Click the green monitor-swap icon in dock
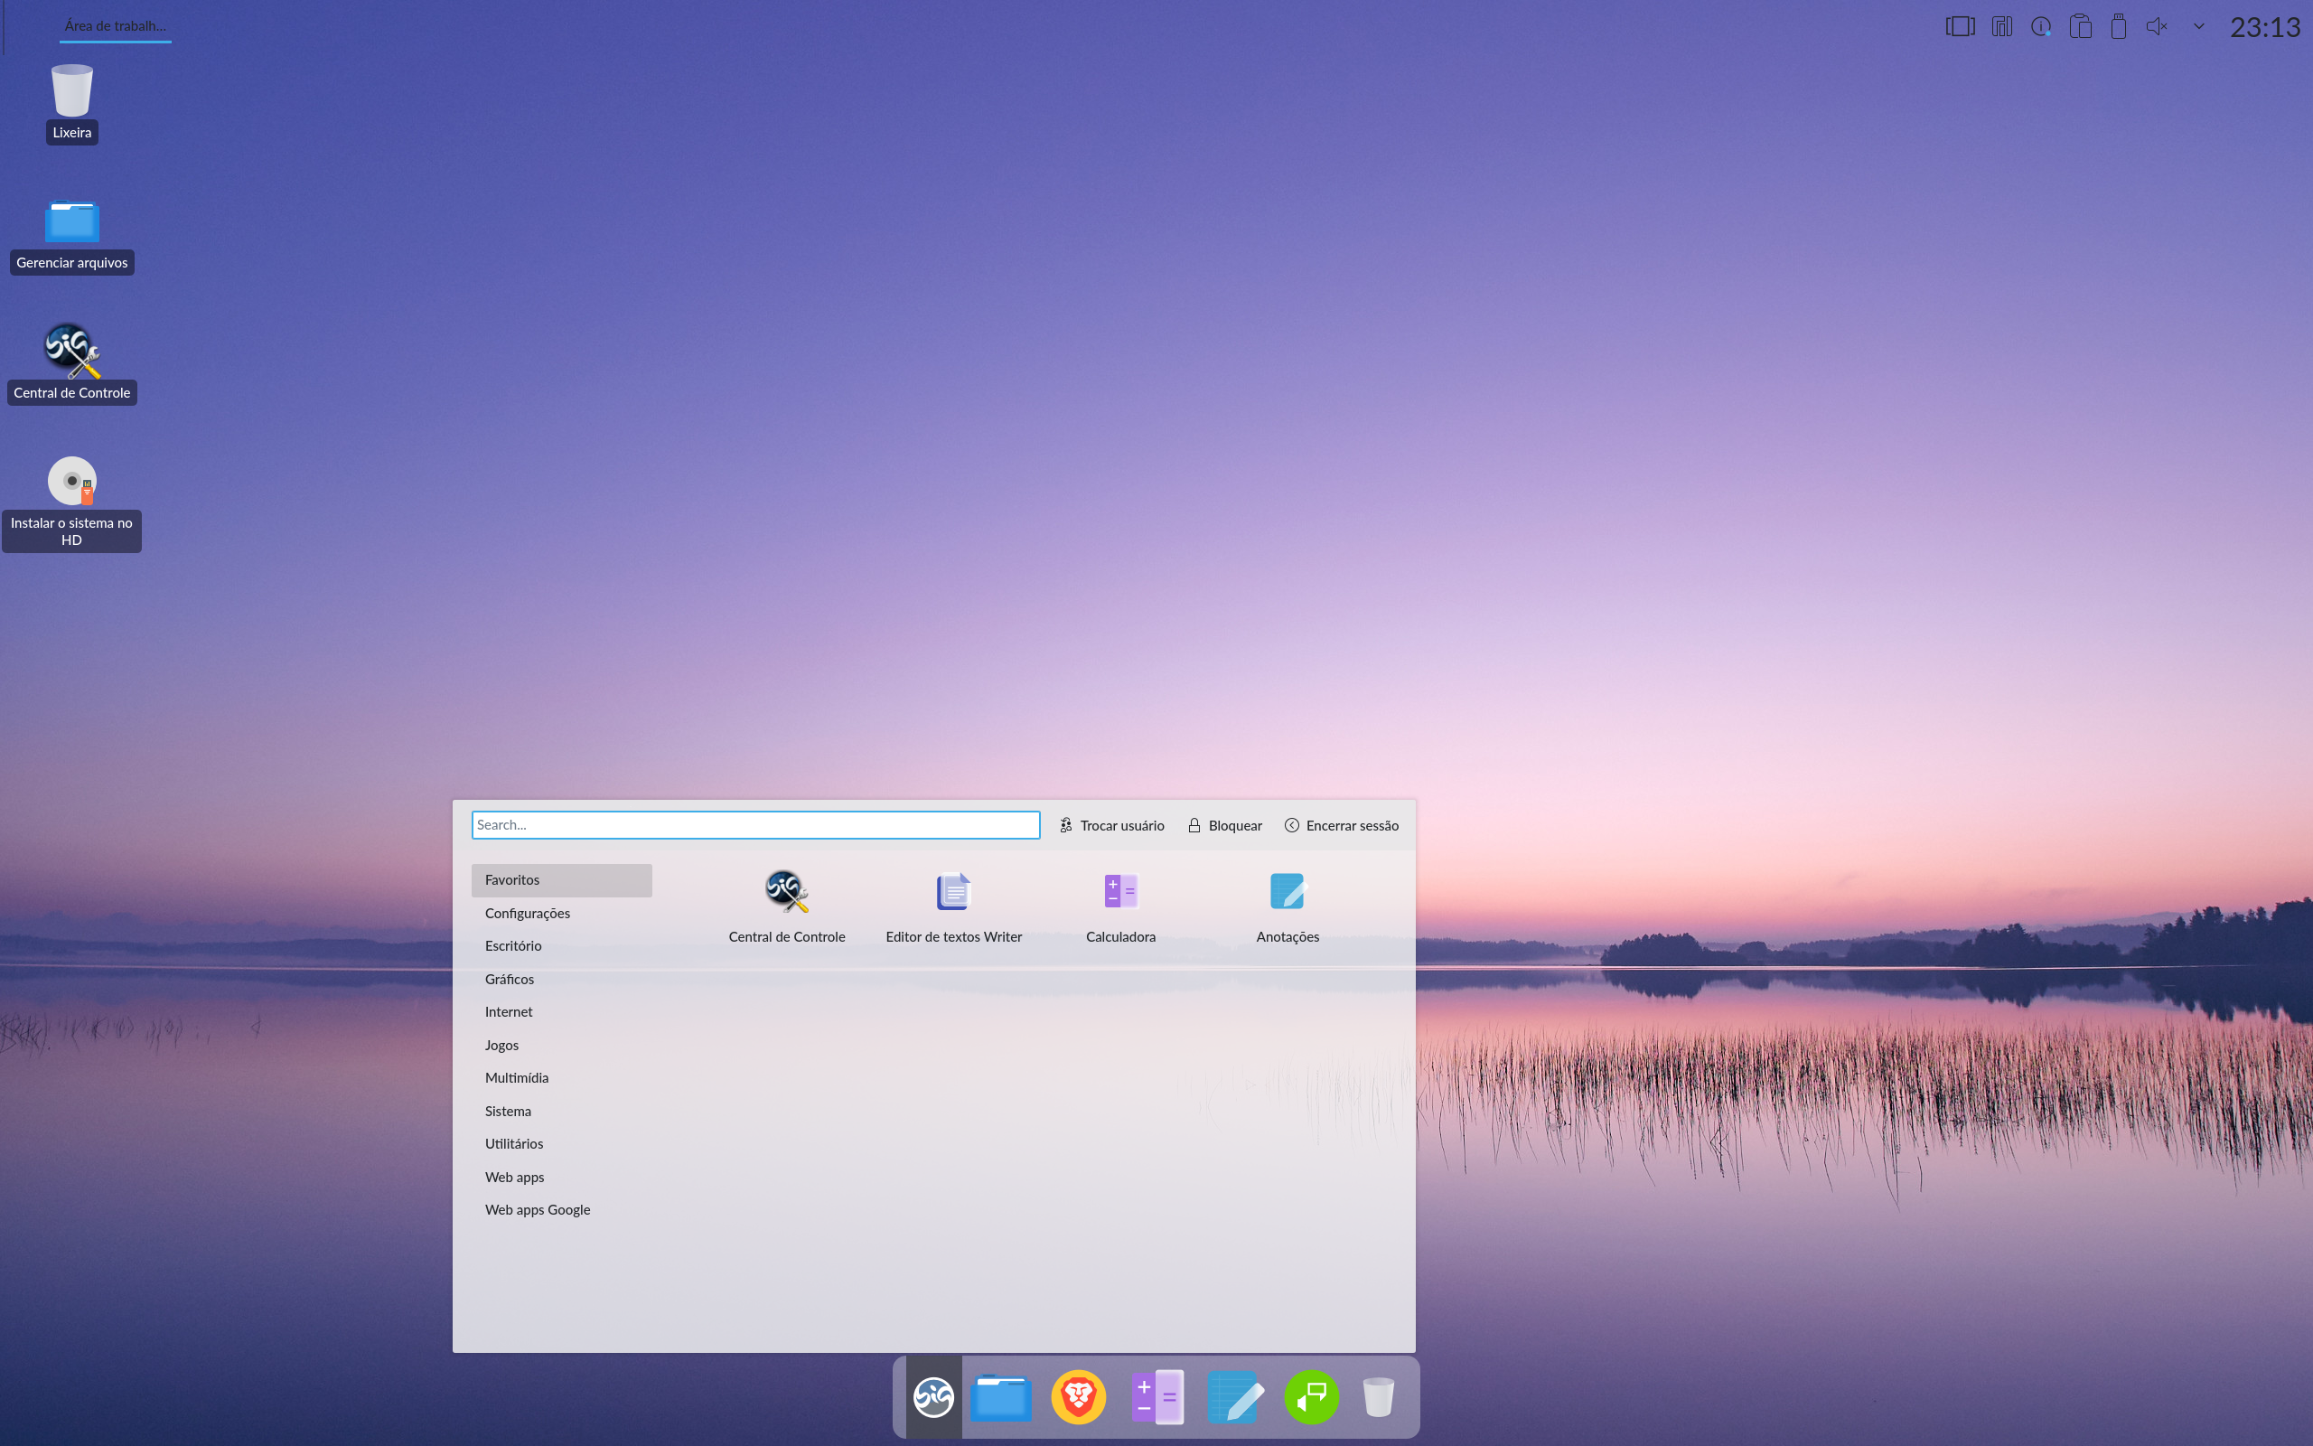The height and width of the screenshot is (1446, 2313). point(1311,1397)
